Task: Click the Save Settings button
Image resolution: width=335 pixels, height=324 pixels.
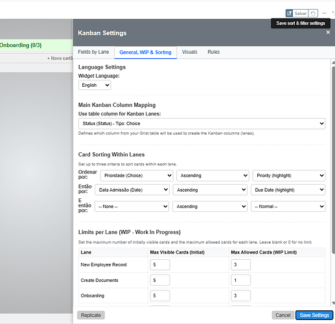Action: pos(314,315)
